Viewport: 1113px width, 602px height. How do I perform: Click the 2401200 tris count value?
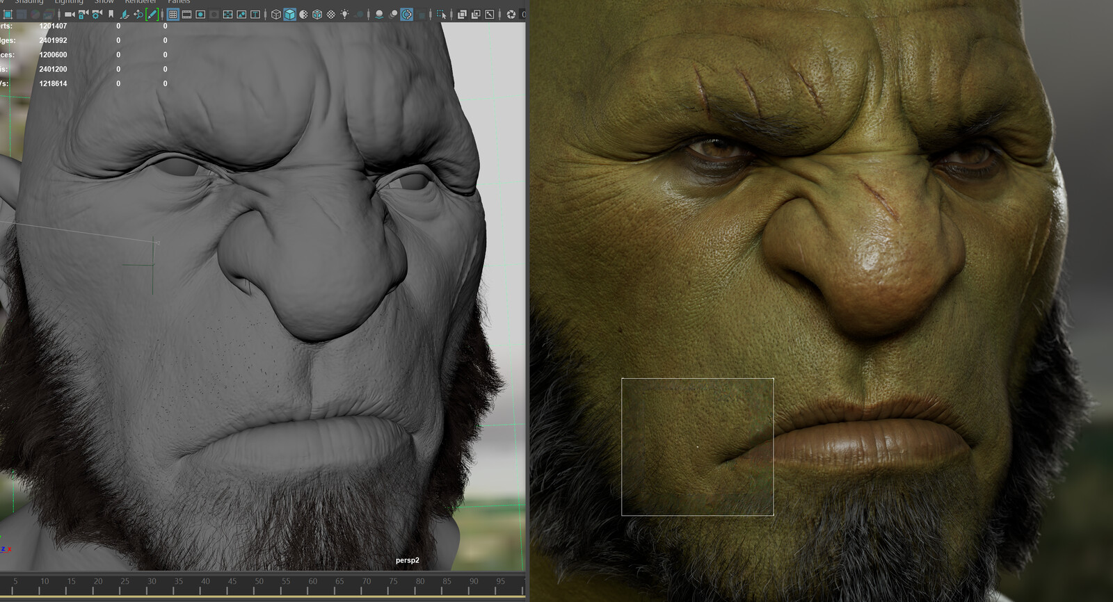(53, 69)
